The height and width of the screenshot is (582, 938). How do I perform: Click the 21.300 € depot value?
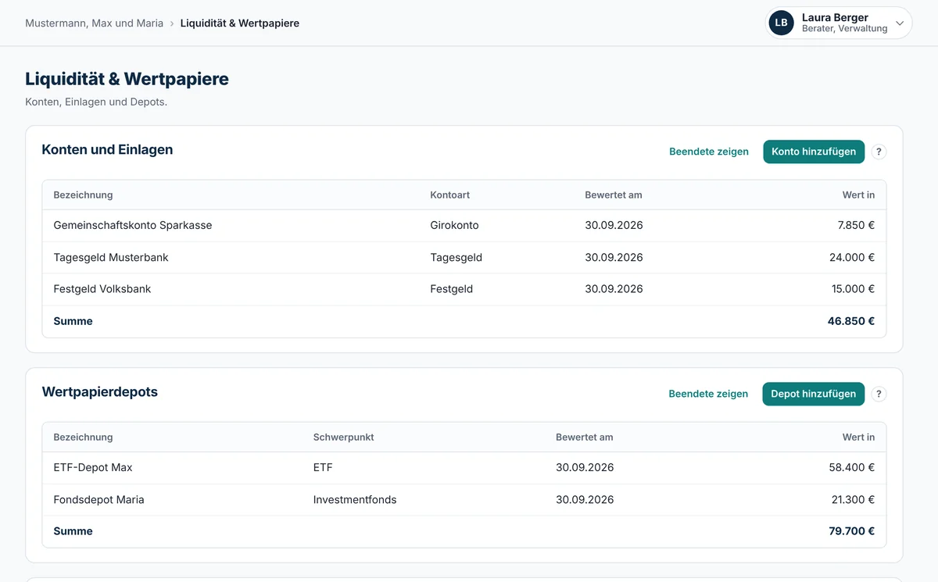[853, 499]
